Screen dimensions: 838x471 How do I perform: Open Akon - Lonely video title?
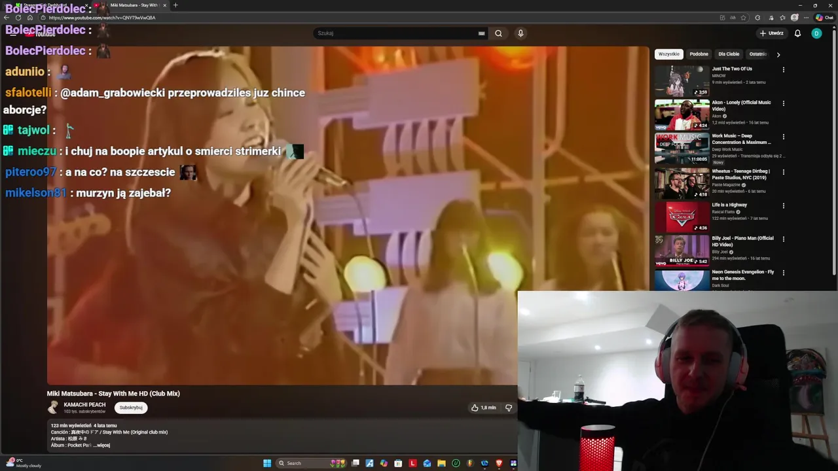coord(742,106)
